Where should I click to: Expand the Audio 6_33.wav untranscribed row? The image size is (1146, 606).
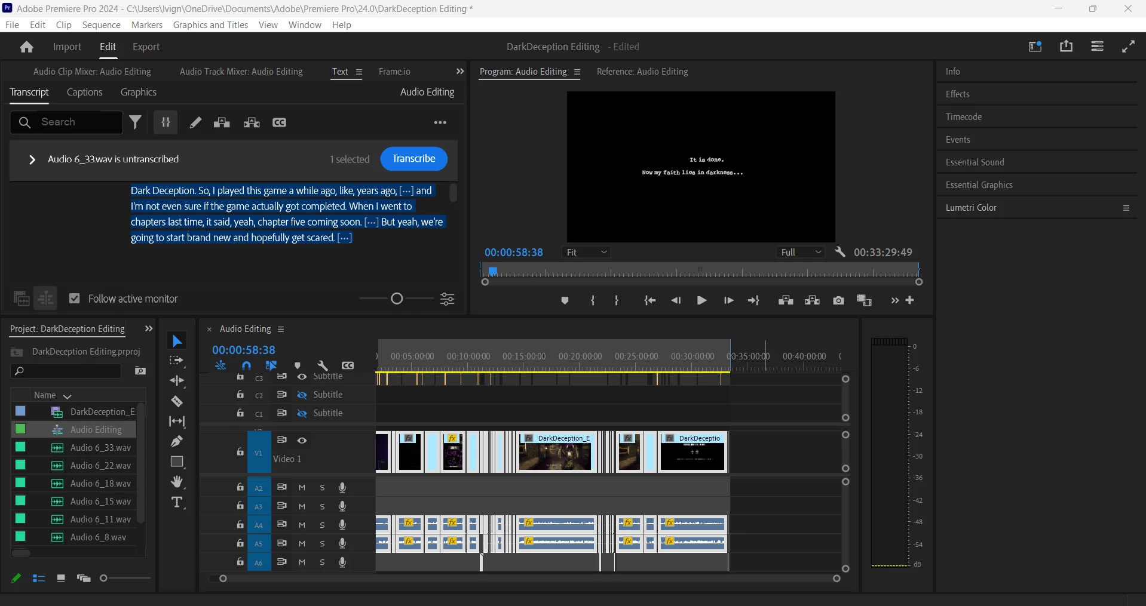[x=32, y=159]
